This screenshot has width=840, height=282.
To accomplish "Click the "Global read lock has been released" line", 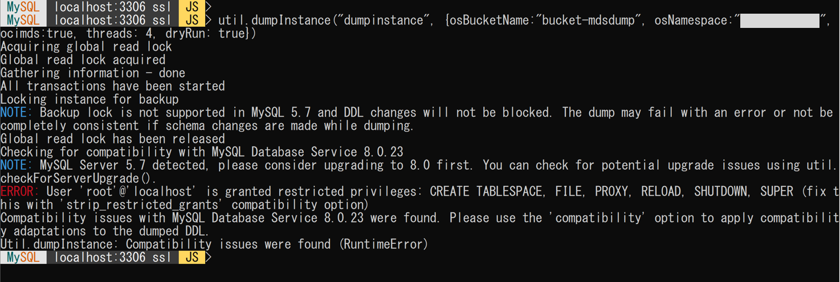I will [x=112, y=138].
